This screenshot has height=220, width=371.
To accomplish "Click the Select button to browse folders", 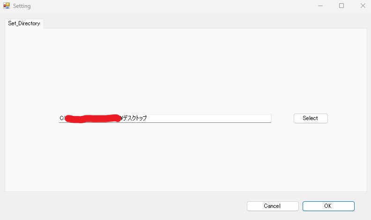I will [x=311, y=118].
